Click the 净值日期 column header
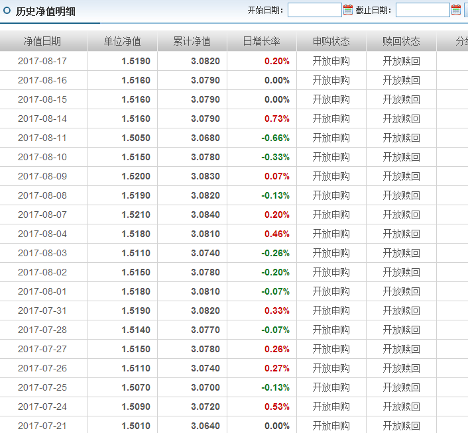 42,41
